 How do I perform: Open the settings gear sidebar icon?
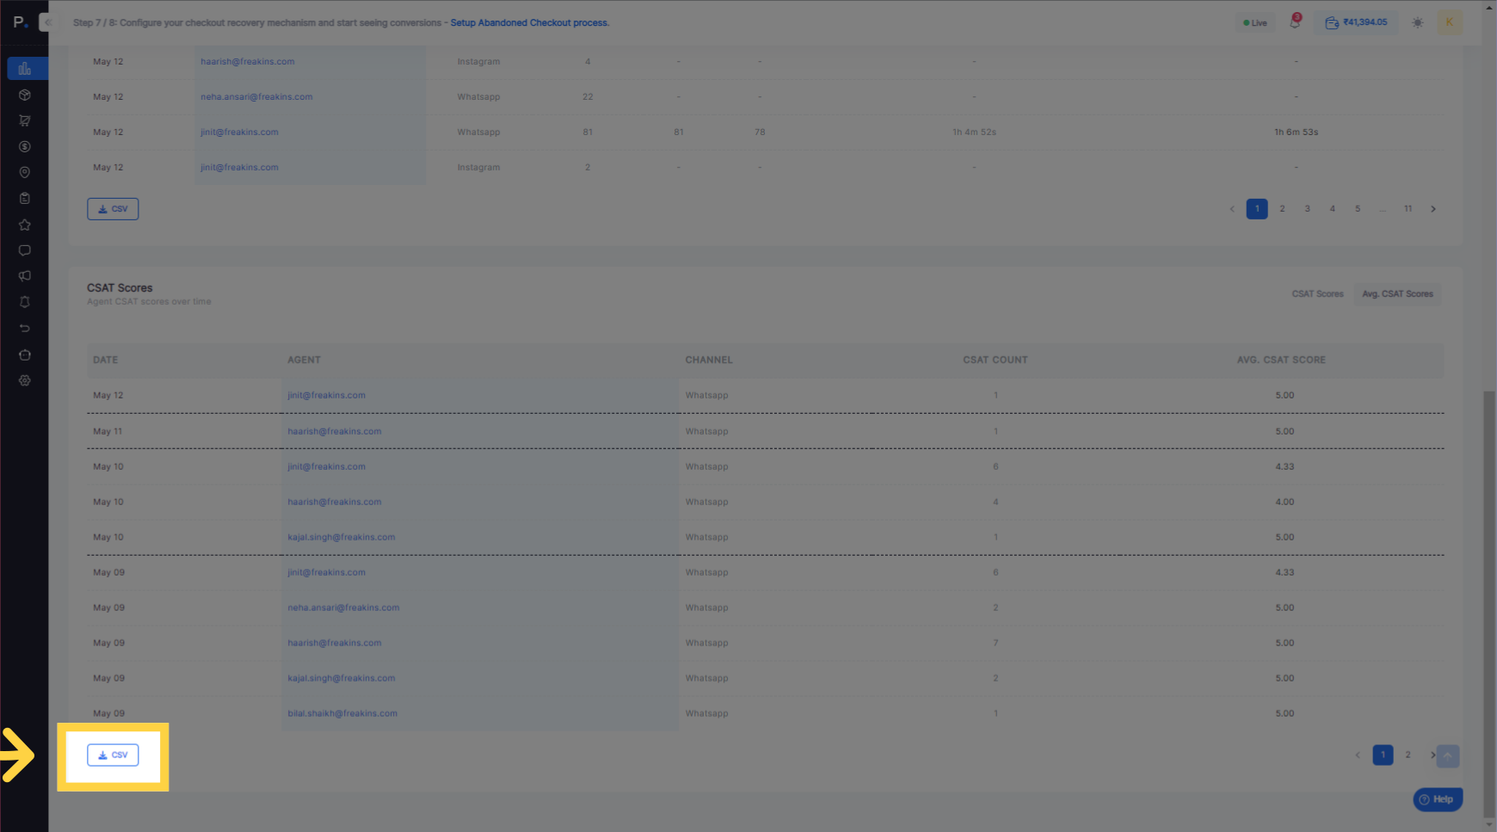pos(25,380)
